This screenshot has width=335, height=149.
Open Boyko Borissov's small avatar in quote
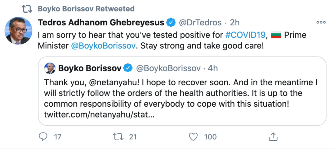50,68
